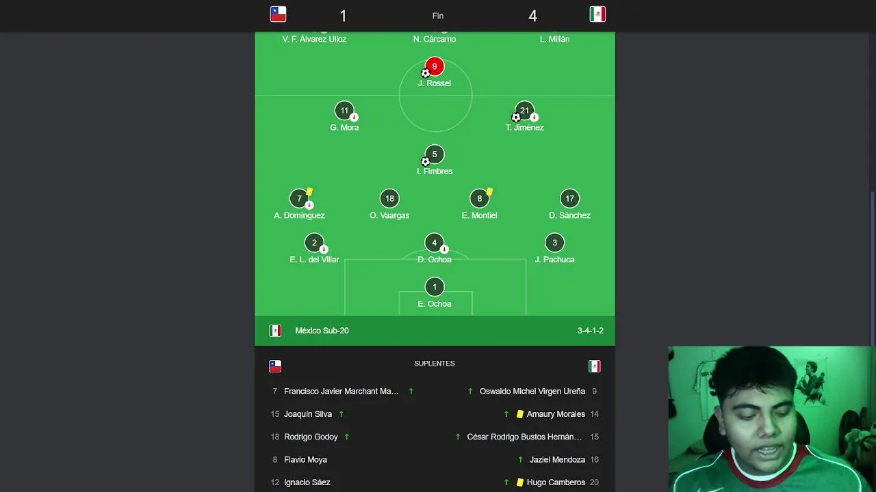Open the México Sub-20 team link

click(322, 331)
